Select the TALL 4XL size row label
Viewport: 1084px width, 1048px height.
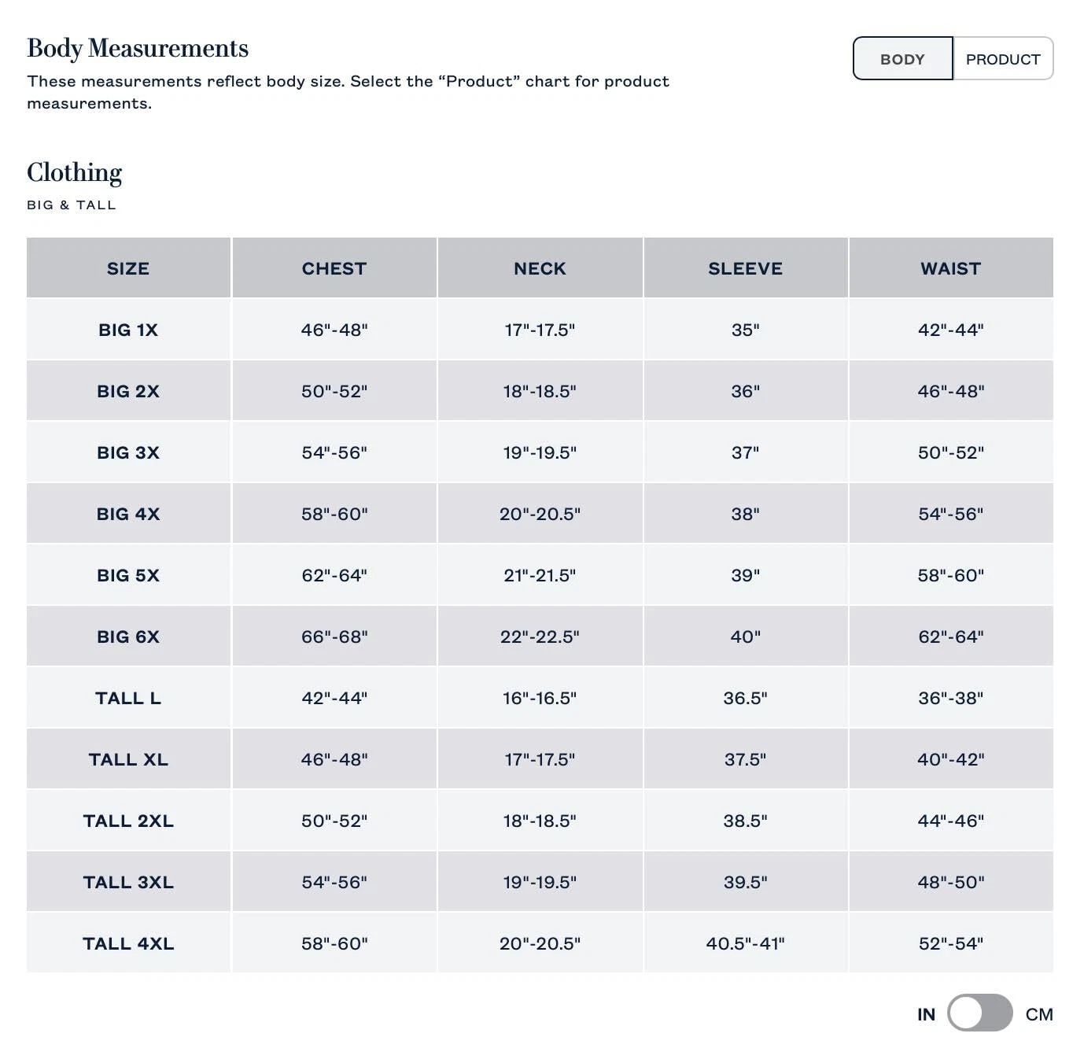(x=128, y=943)
